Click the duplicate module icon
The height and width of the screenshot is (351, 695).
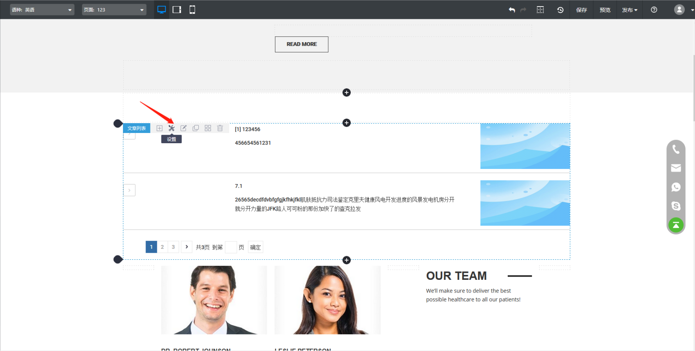coord(196,128)
